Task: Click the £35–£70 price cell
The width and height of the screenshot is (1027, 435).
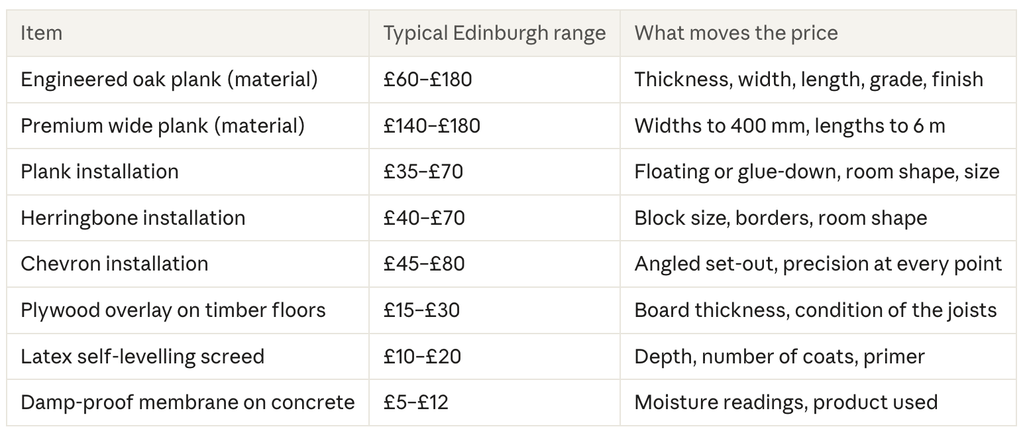Action: (494, 172)
